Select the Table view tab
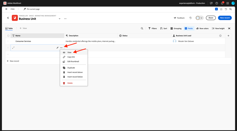Viewport: 237px width, 131px height. 9,28
